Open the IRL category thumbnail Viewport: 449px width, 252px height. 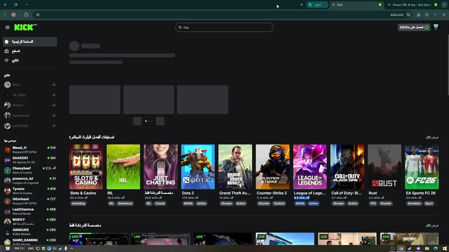coord(123,167)
